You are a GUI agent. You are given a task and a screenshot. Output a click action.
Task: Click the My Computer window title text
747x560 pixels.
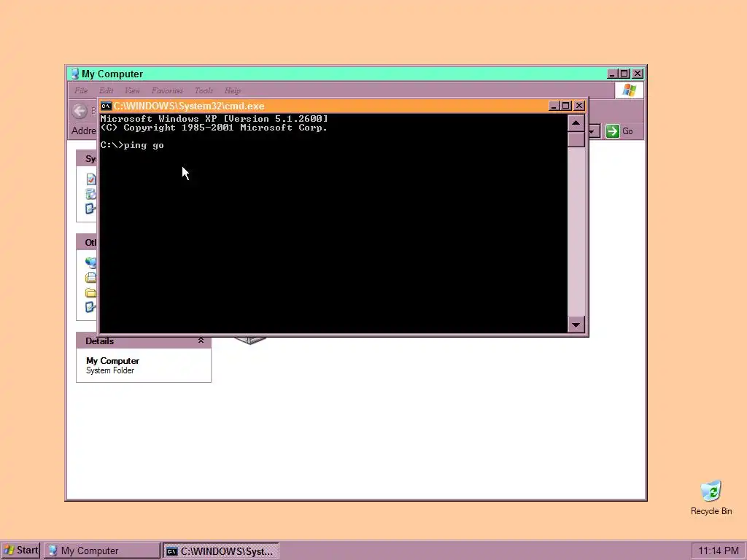pos(112,74)
